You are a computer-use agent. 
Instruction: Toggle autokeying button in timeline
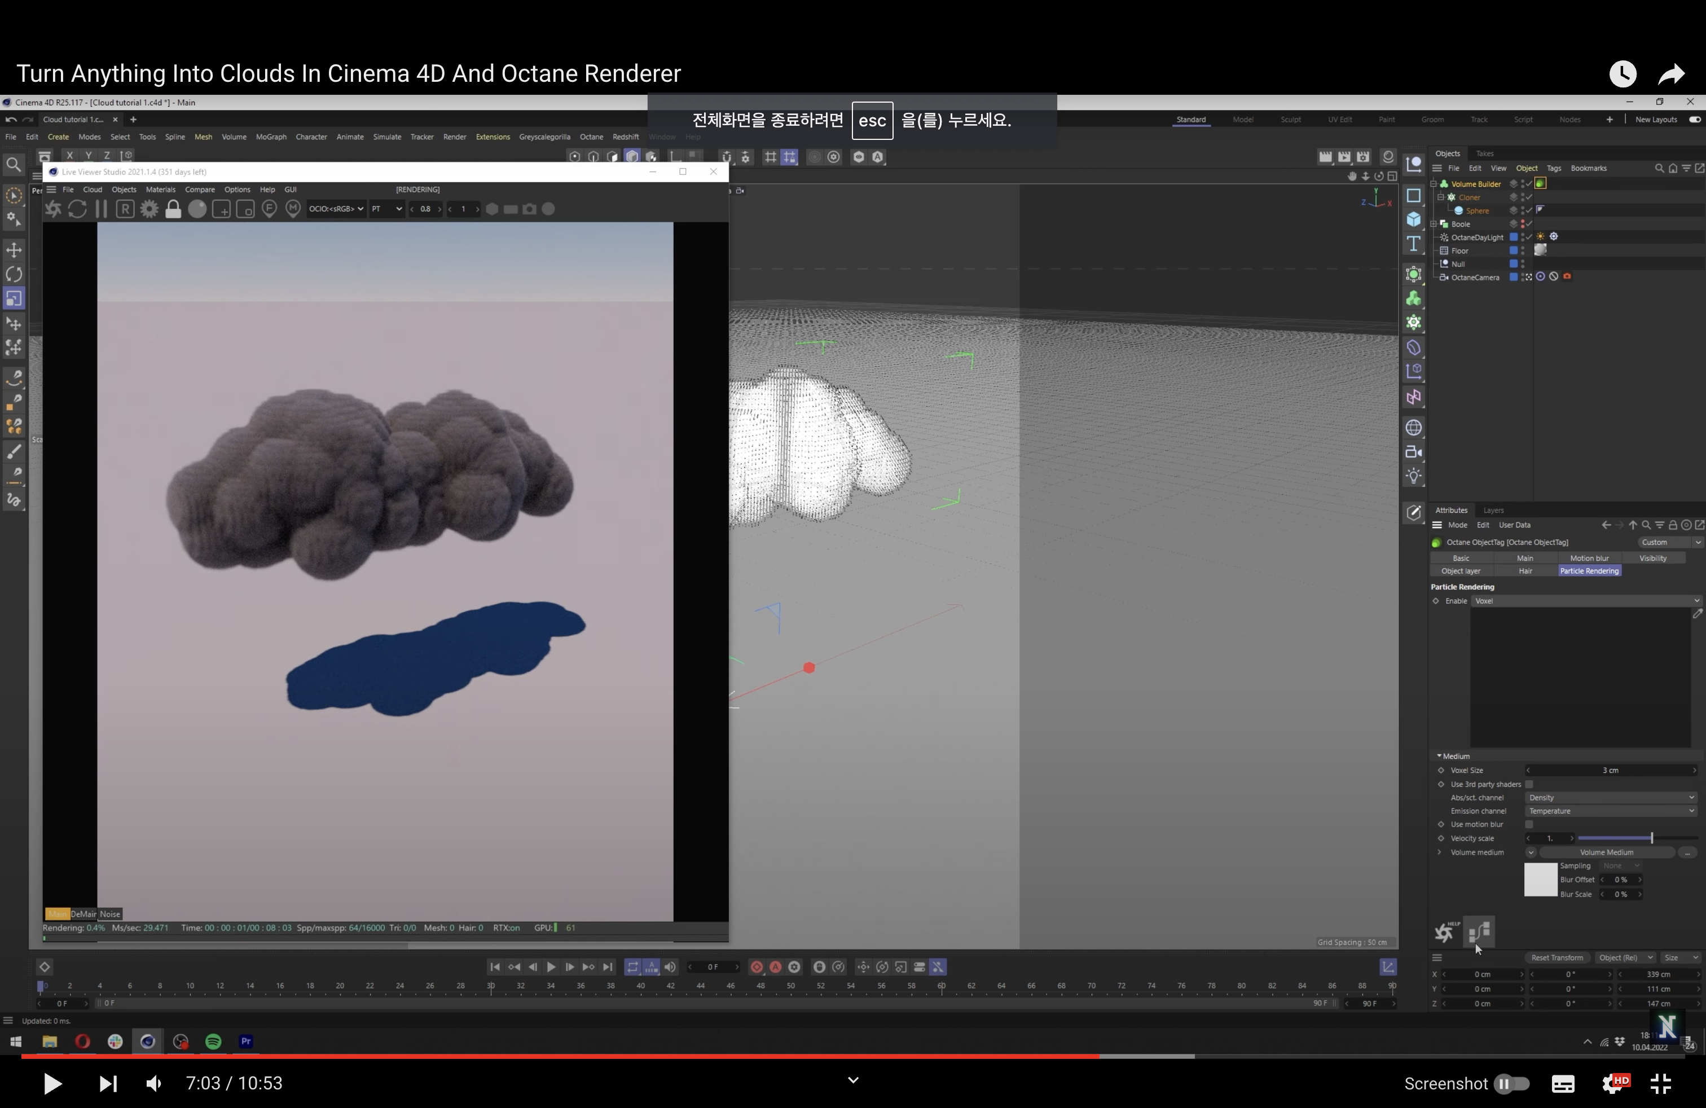click(776, 967)
